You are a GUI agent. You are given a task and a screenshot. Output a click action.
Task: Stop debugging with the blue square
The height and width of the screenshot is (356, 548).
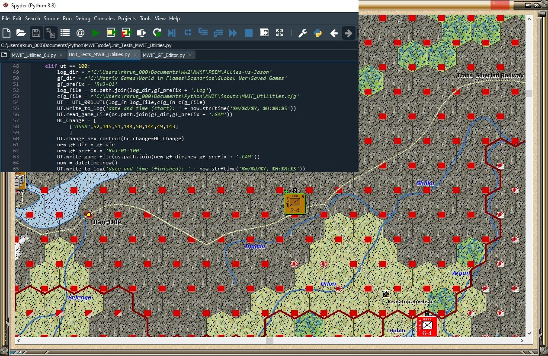(x=249, y=33)
